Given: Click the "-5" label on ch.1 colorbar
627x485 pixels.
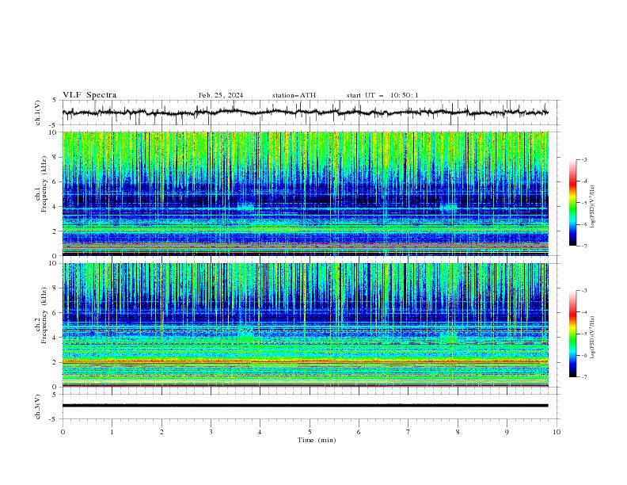Looking at the screenshot, I should (584, 203).
